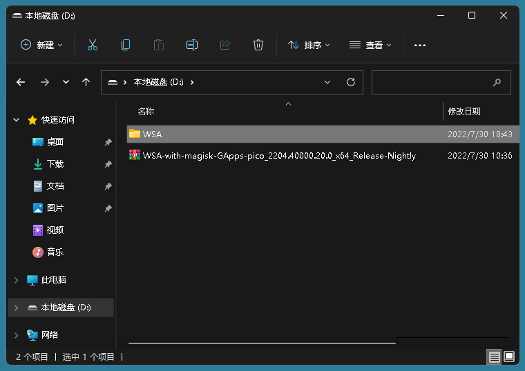Maximize the File Explorer window
Viewport: 525px width, 371px height.
tap(472, 15)
